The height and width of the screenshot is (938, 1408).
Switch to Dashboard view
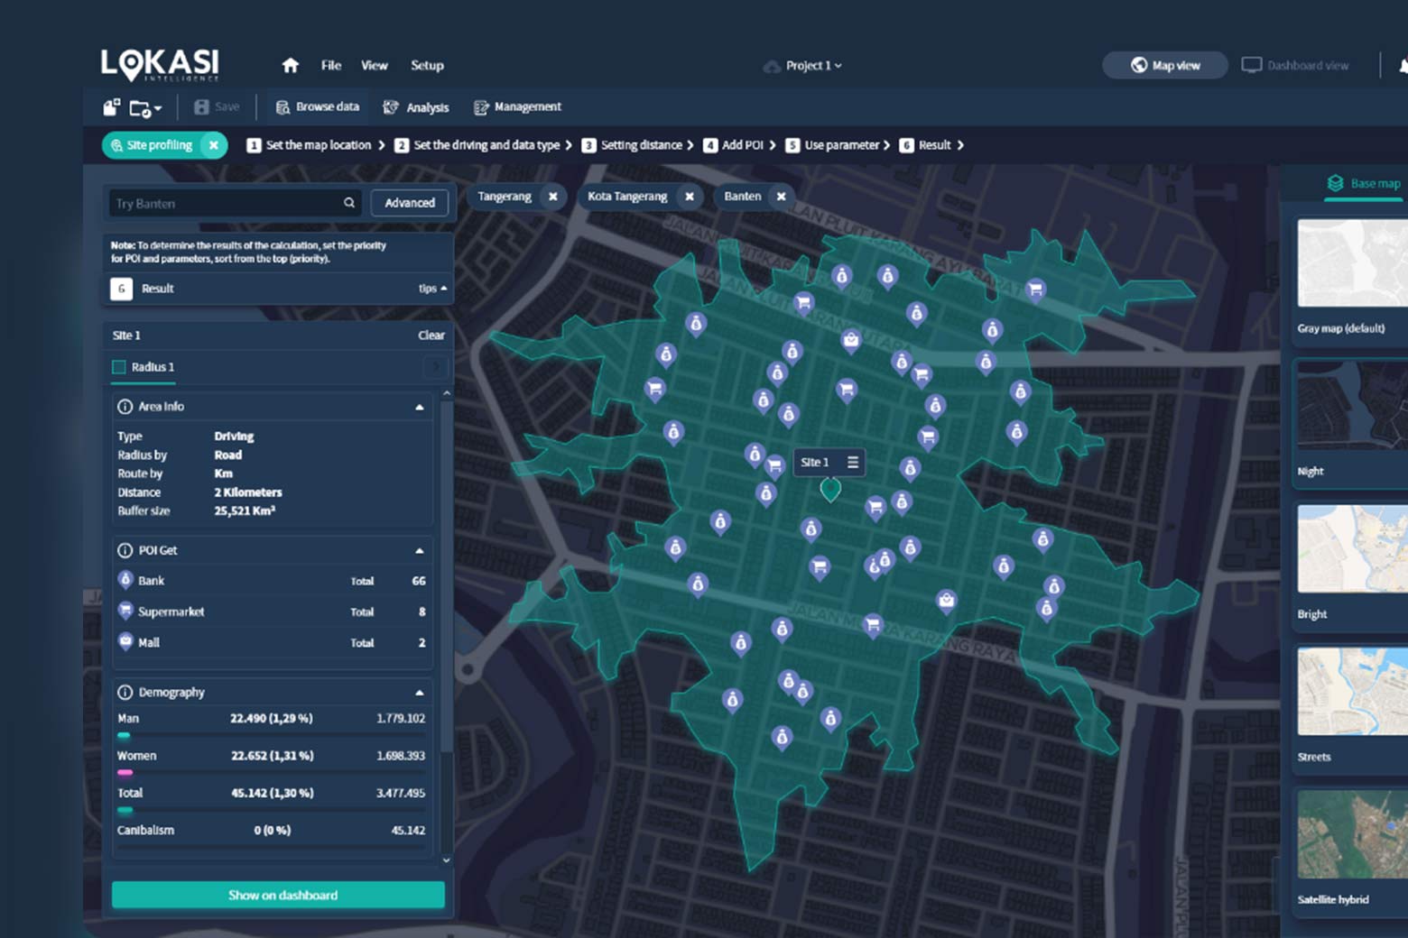coord(1295,65)
